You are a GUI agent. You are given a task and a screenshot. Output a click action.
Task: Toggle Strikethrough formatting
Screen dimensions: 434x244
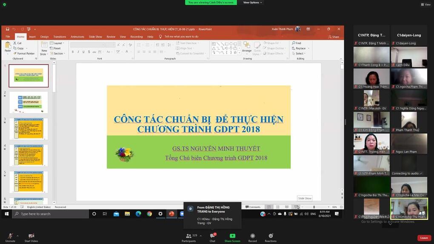94,52
